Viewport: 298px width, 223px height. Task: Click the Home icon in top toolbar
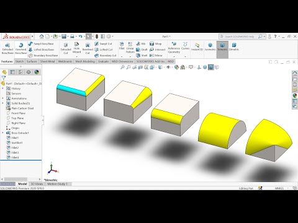pyautogui.click(x=42, y=37)
